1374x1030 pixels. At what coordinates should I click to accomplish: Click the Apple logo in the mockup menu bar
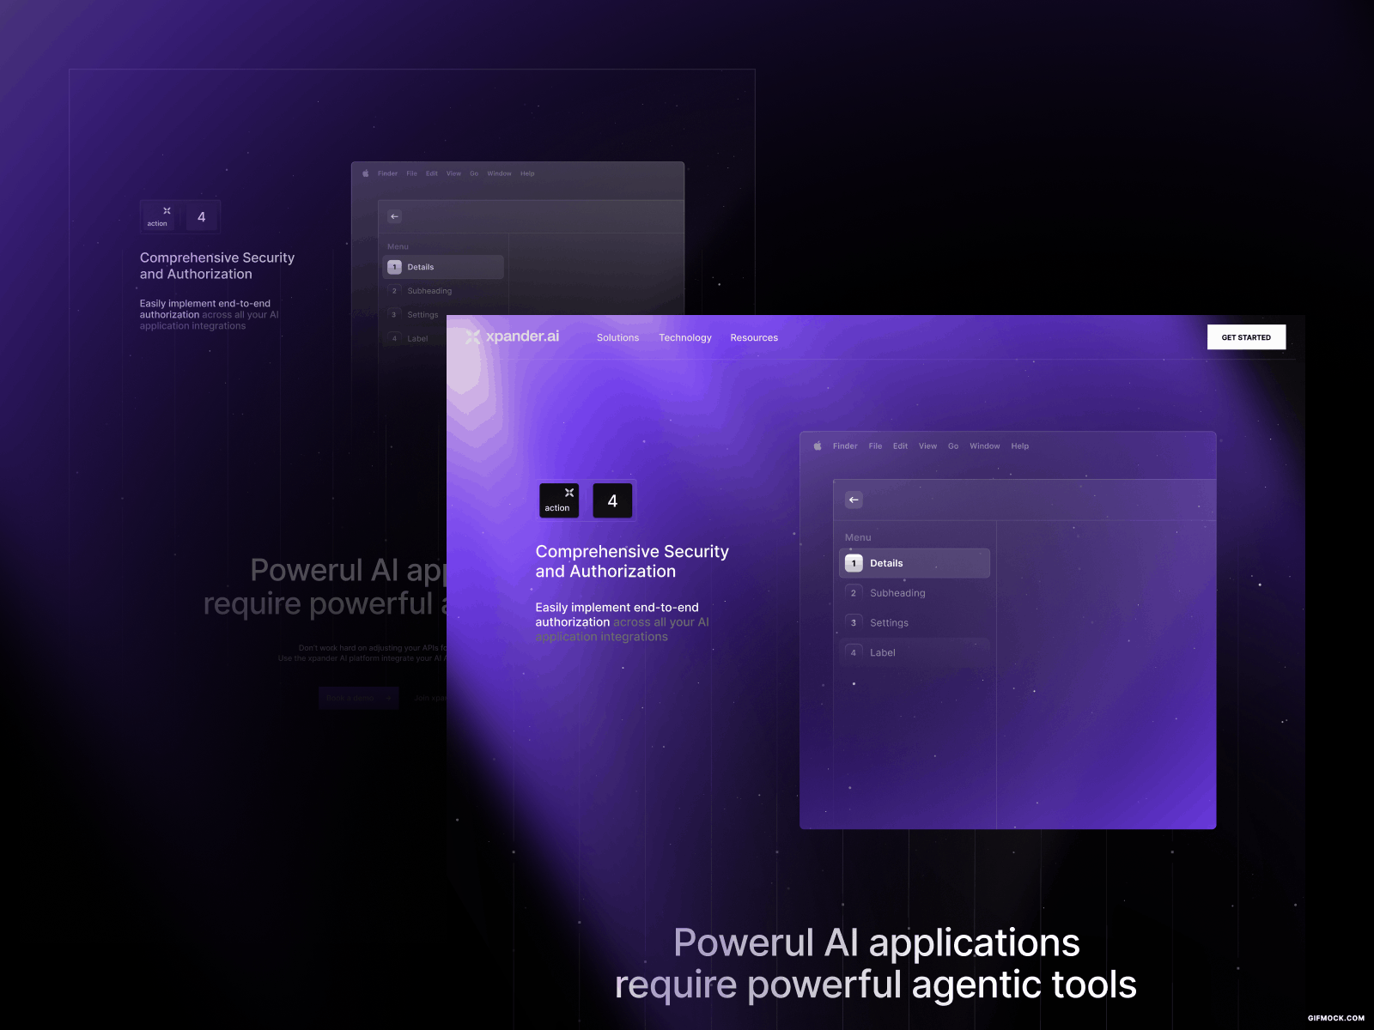(818, 445)
